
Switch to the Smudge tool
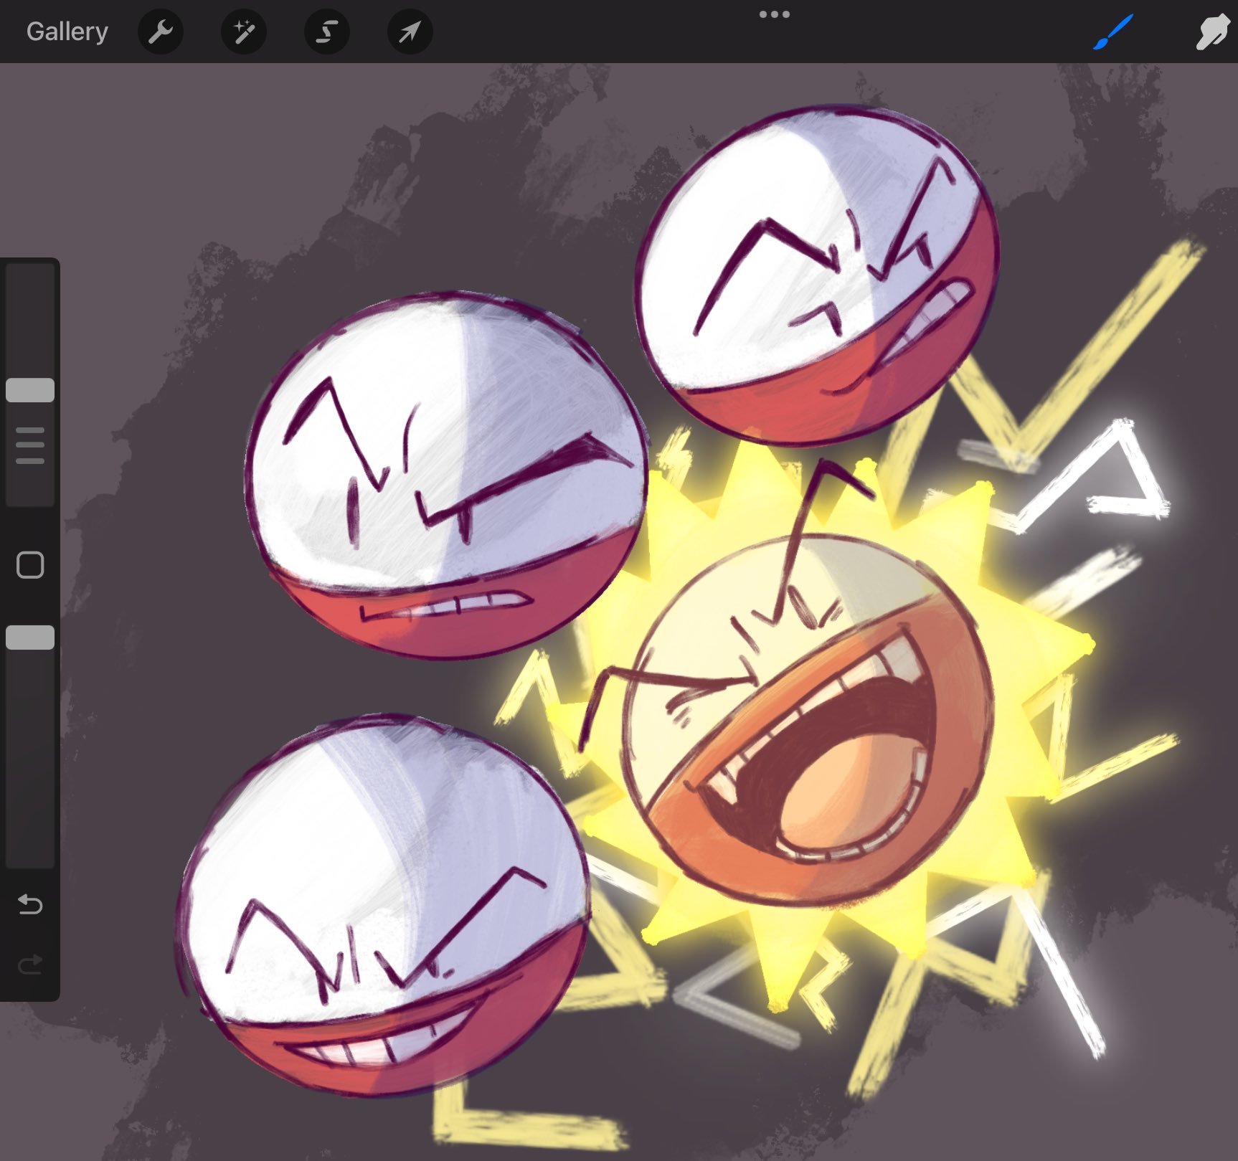click(x=1211, y=31)
